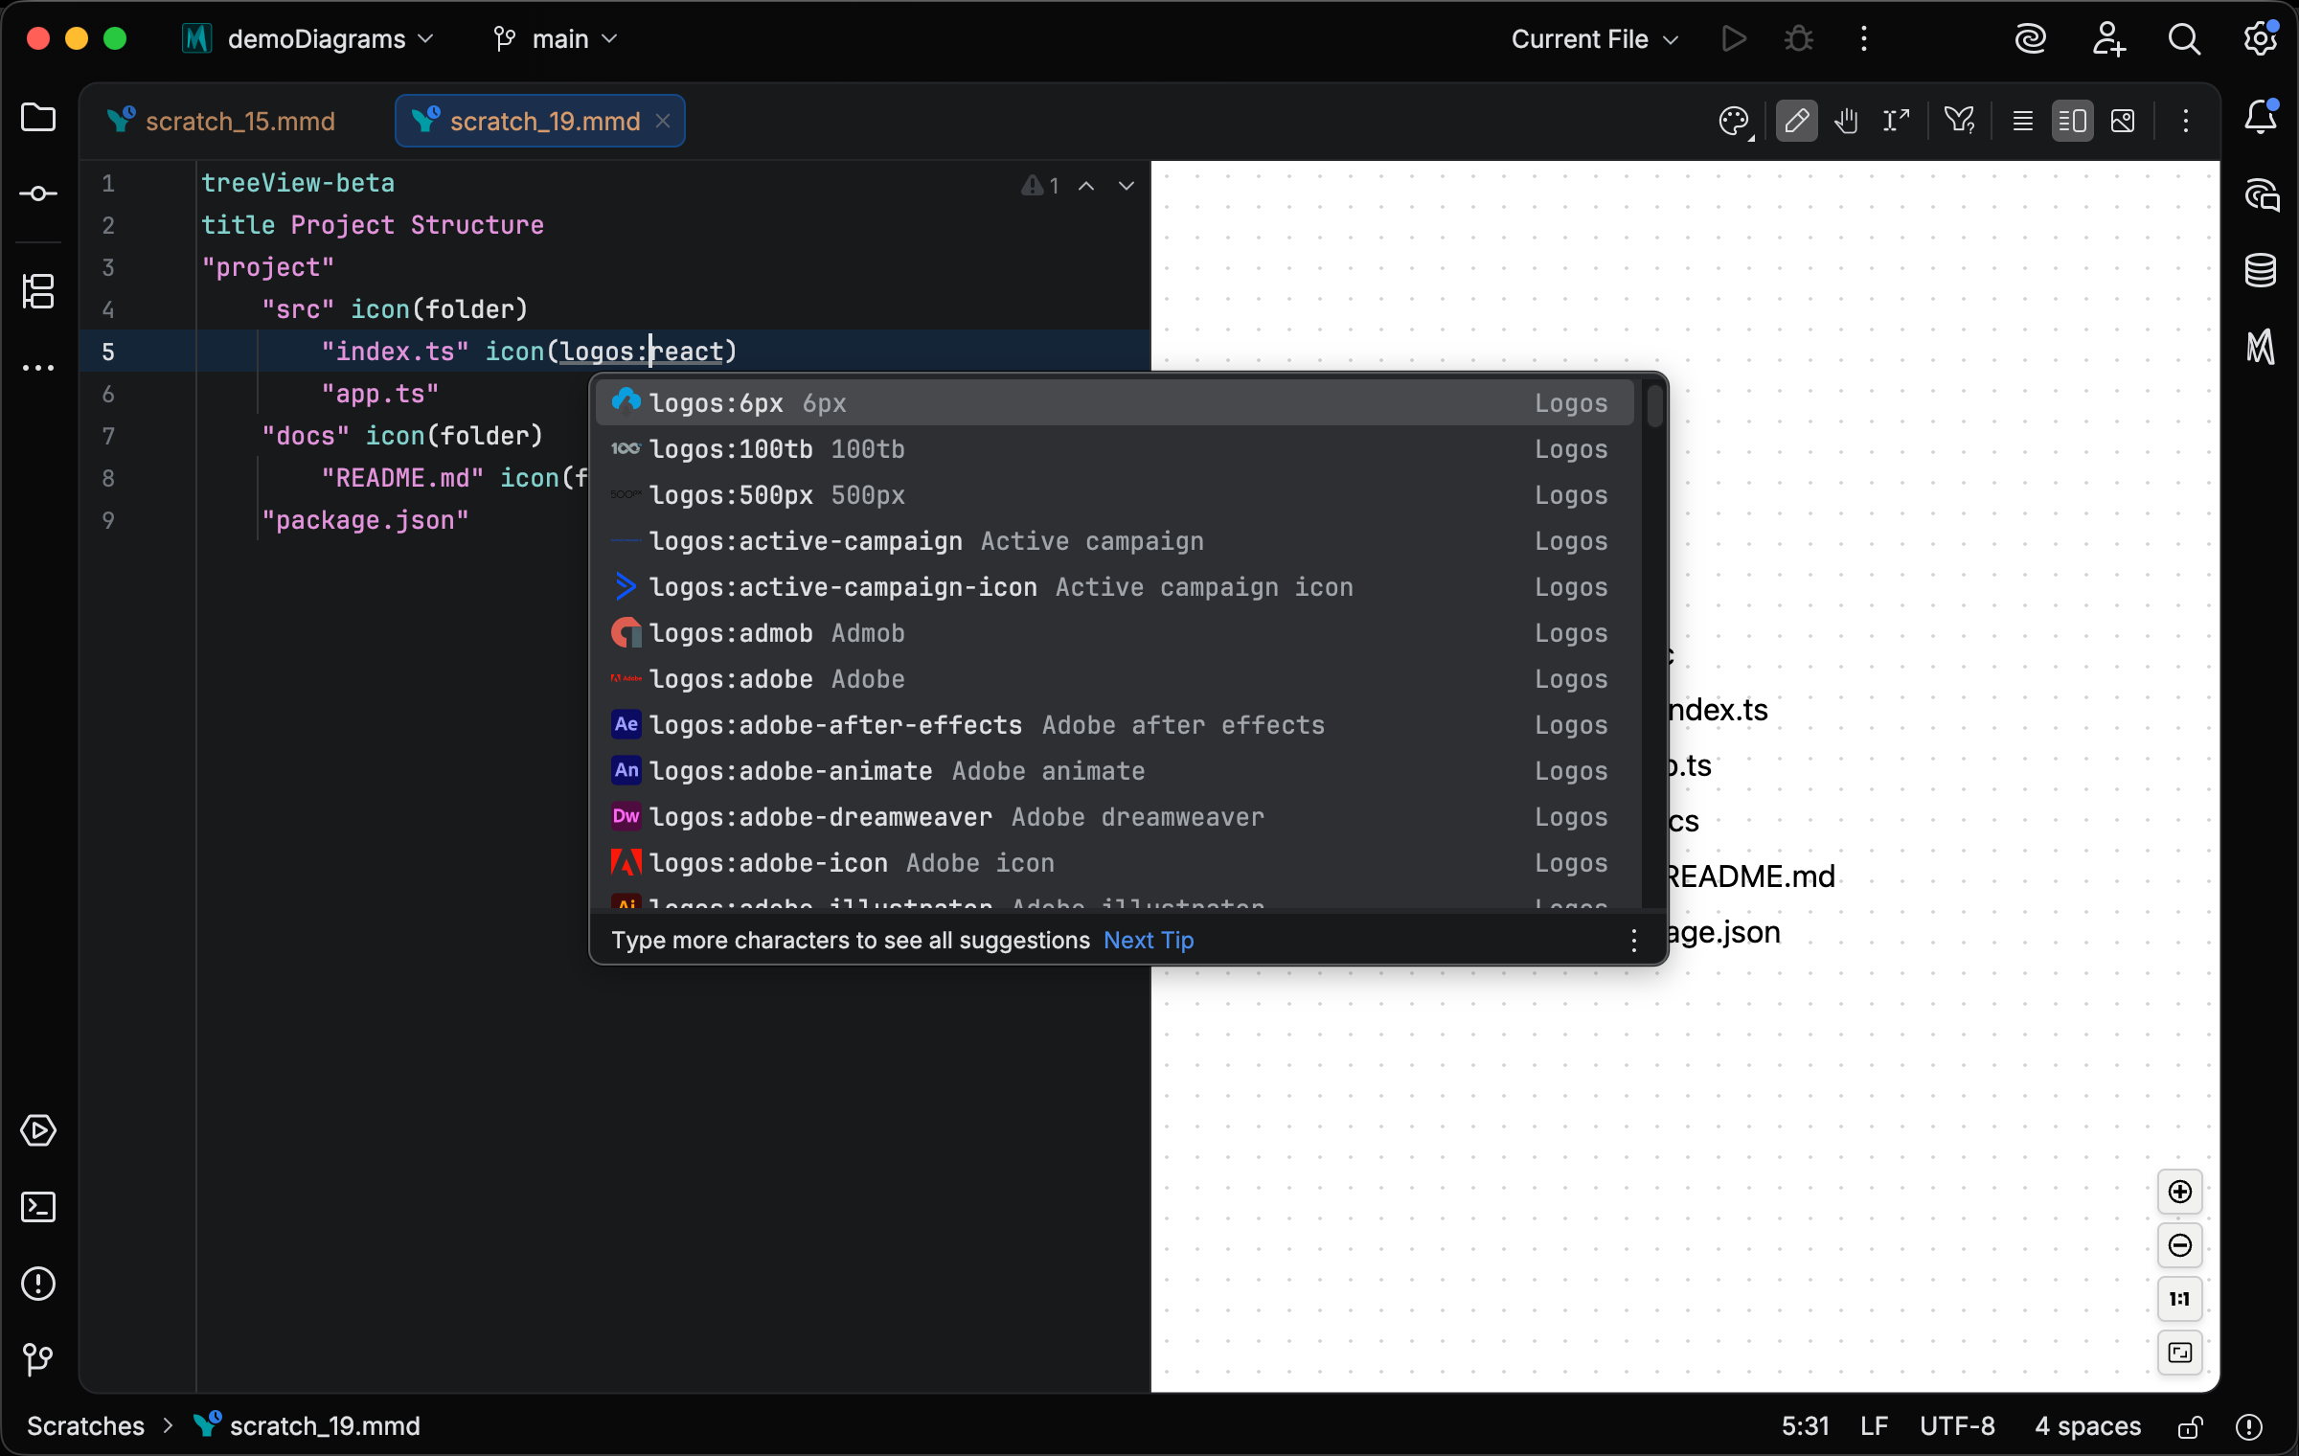This screenshot has height=1456, width=2299.
Task: Open the Terminal tool window
Action: click(x=38, y=1207)
